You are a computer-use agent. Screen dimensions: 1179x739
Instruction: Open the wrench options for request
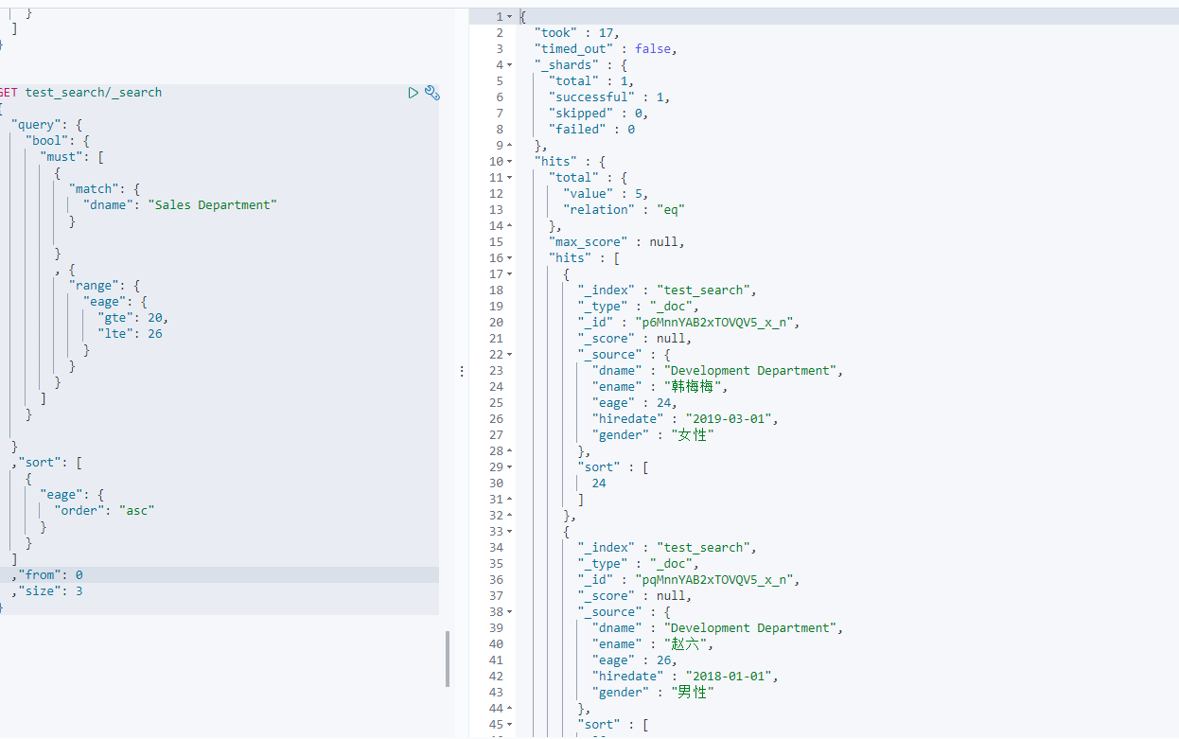(x=431, y=93)
